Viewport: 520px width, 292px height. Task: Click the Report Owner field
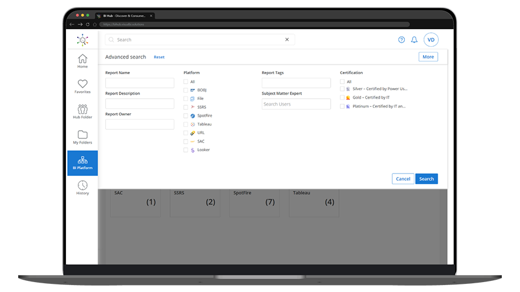tap(140, 124)
